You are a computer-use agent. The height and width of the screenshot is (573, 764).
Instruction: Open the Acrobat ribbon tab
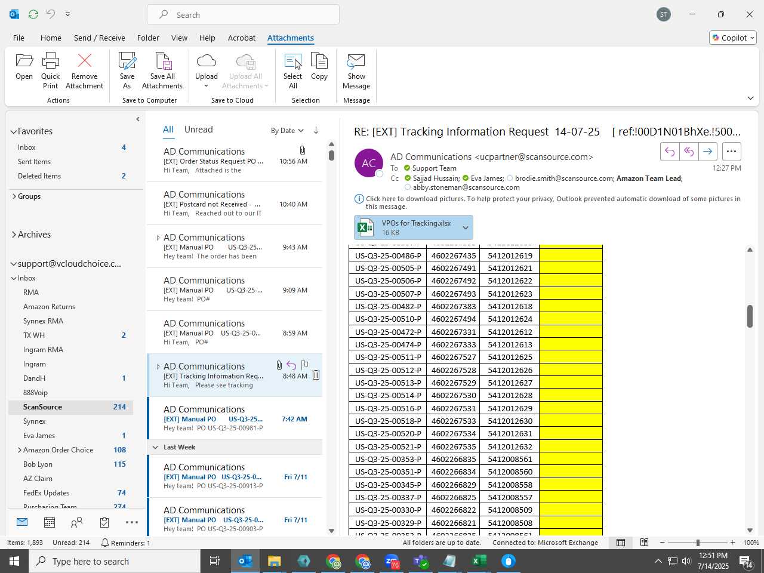tap(242, 38)
